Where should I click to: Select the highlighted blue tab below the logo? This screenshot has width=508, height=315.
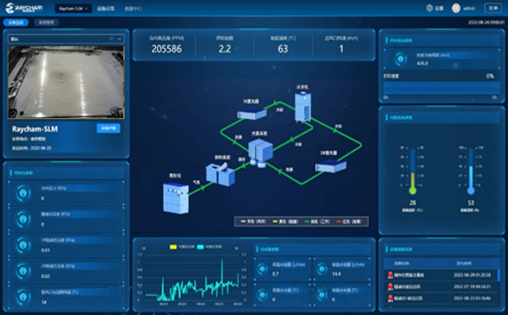tap(16, 23)
